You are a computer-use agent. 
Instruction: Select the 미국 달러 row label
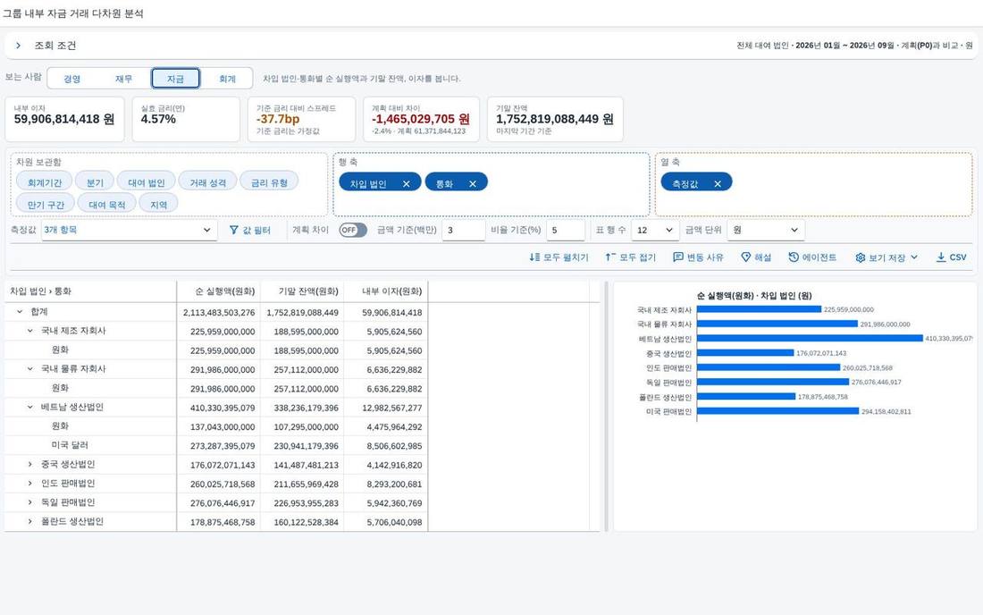pos(70,445)
